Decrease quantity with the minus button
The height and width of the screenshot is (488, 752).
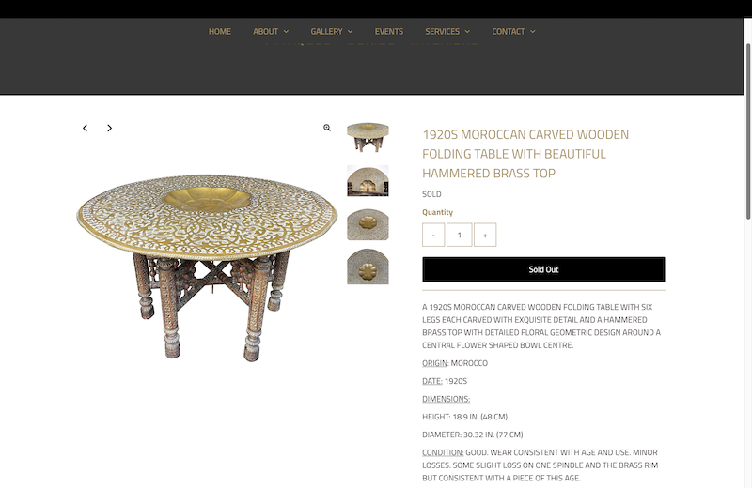(x=433, y=235)
